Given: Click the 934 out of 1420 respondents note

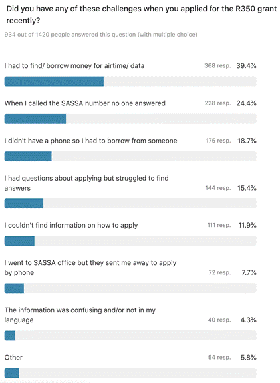Looking at the screenshot, I should (x=100, y=35).
